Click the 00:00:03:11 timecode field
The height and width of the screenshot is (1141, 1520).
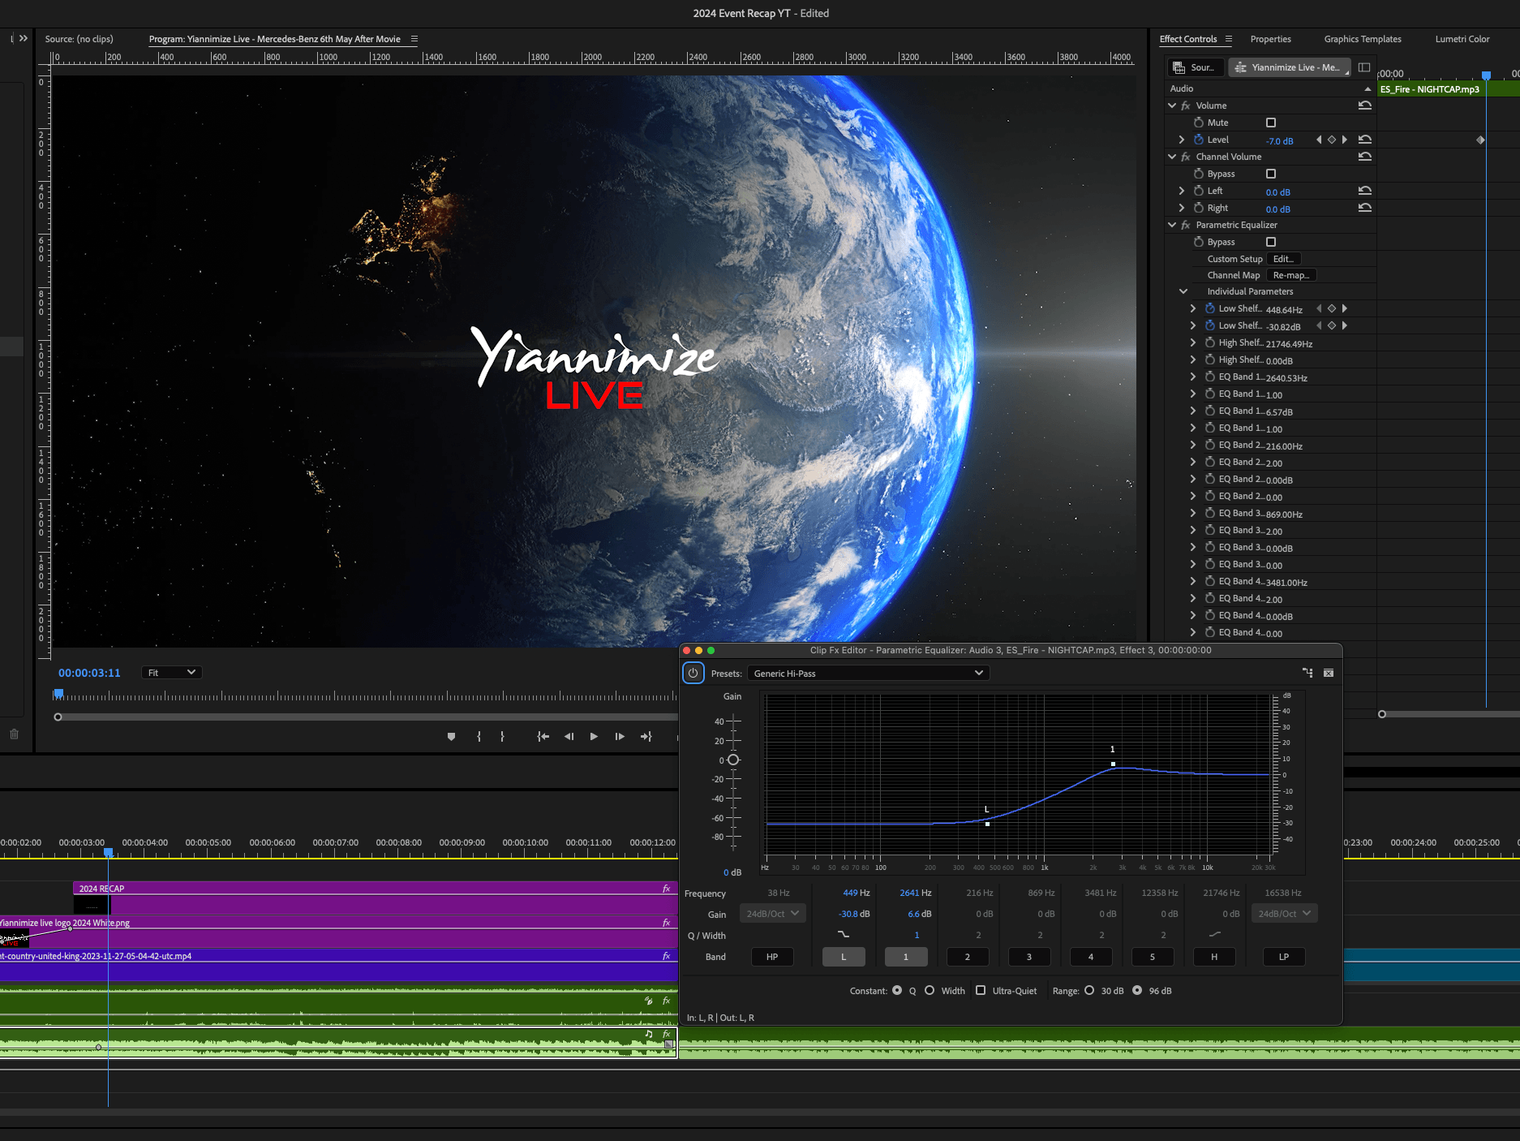(89, 673)
